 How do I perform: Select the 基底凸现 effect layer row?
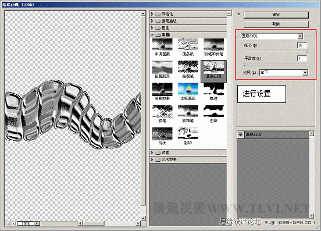(273, 135)
